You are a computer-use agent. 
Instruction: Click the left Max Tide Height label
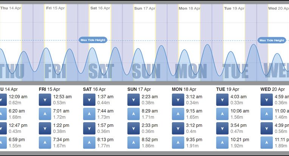(x=93, y=40)
